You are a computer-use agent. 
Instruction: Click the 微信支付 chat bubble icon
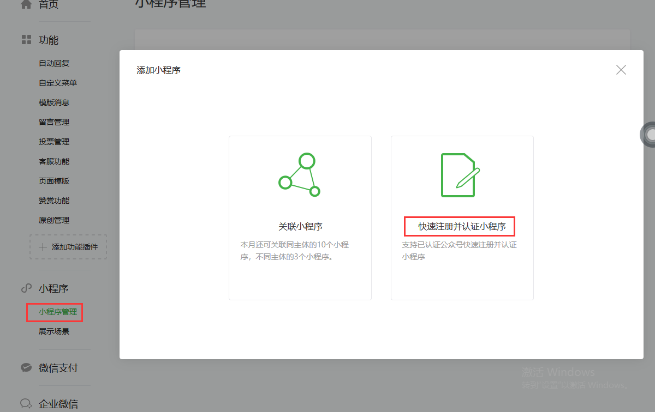(26, 368)
